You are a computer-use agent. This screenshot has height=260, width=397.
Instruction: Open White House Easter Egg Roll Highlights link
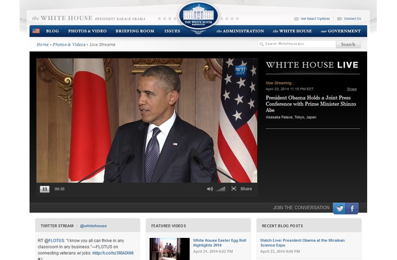219,243
